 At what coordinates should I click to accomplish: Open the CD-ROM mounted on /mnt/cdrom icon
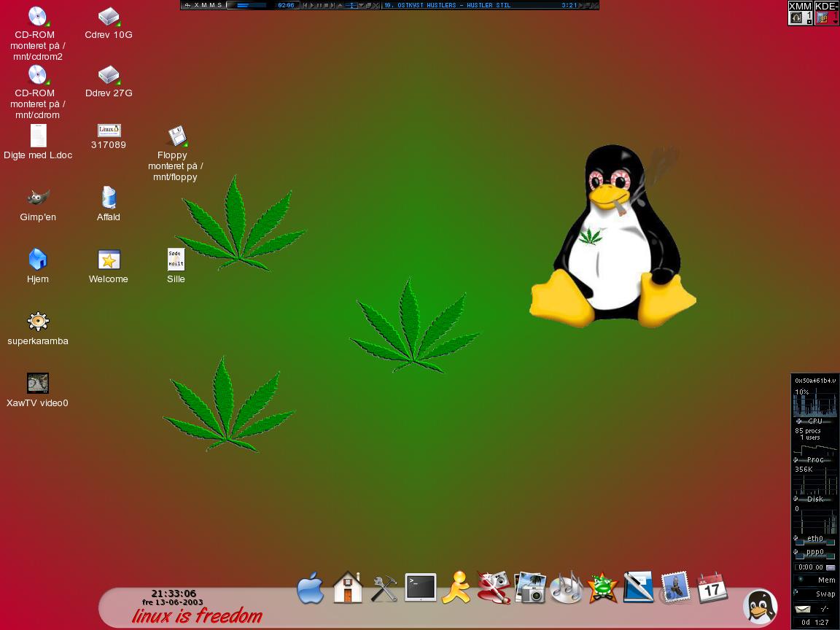point(37,75)
